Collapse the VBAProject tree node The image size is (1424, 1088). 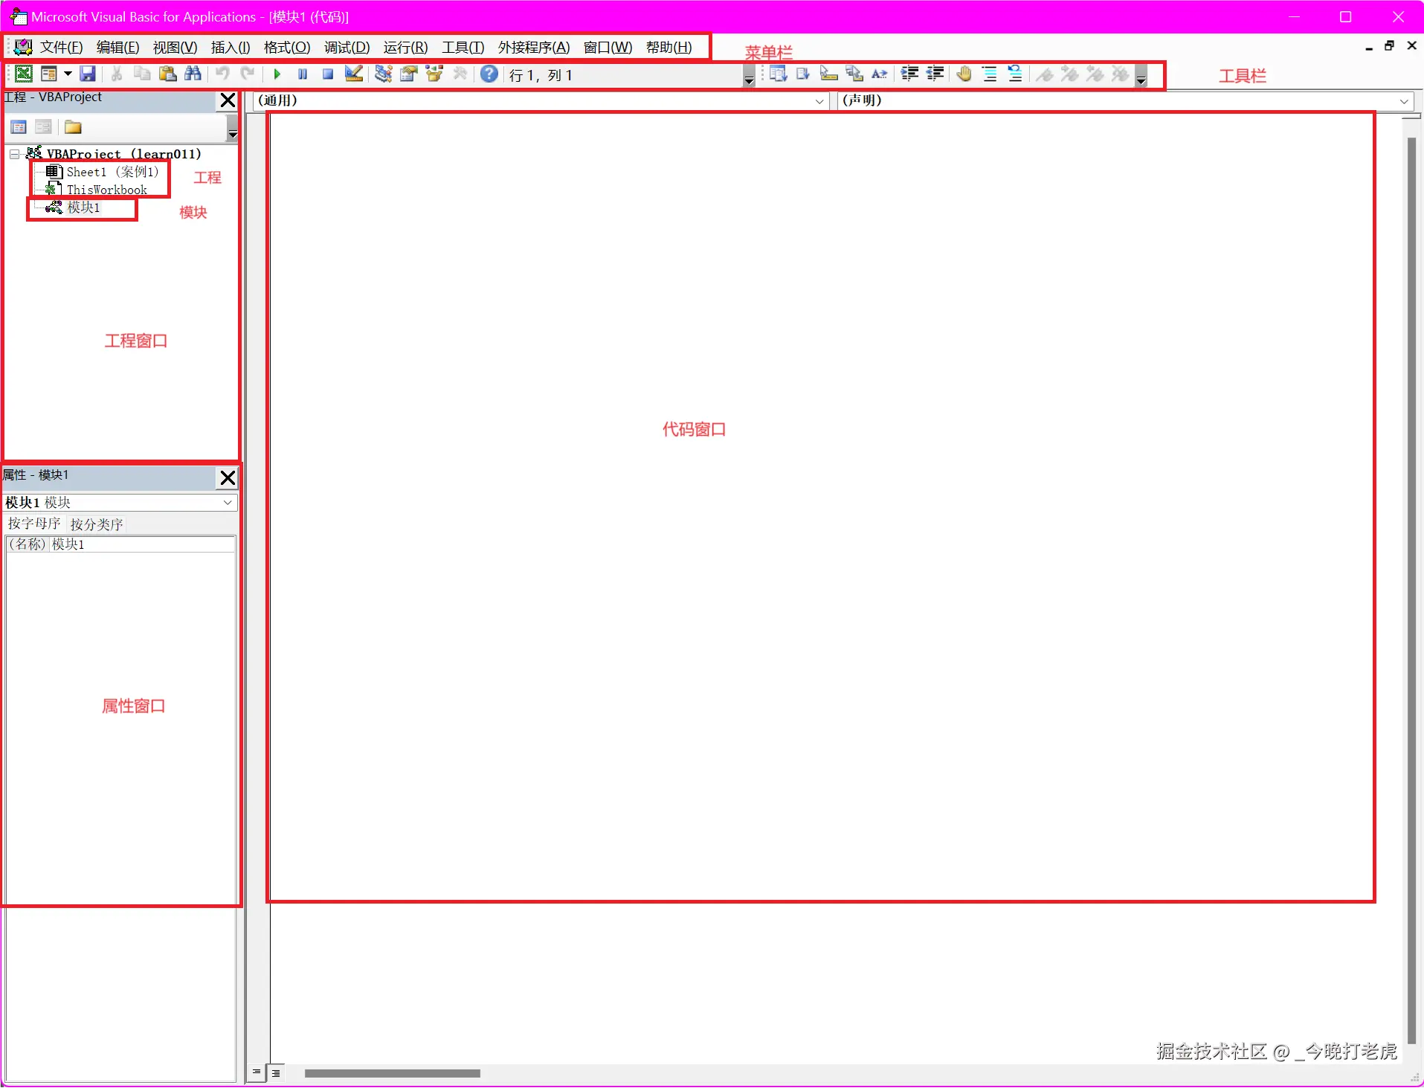coord(13,154)
